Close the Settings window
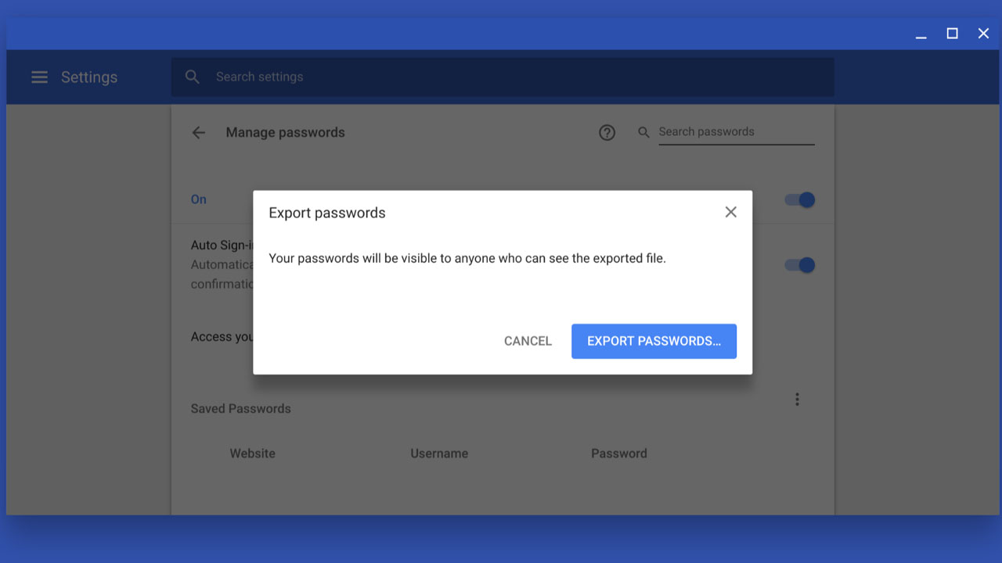This screenshot has height=563, width=1002. pos(983,34)
